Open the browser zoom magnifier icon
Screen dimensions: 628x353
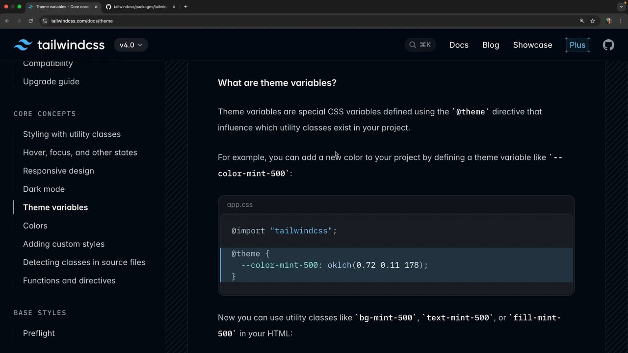(x=582, y=21)
